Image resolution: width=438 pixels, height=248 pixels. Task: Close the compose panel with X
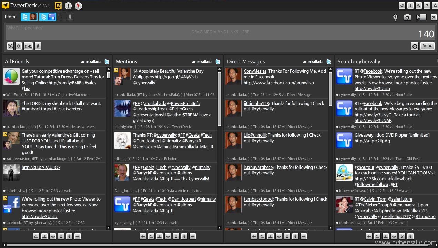click(x=434, y=17)
